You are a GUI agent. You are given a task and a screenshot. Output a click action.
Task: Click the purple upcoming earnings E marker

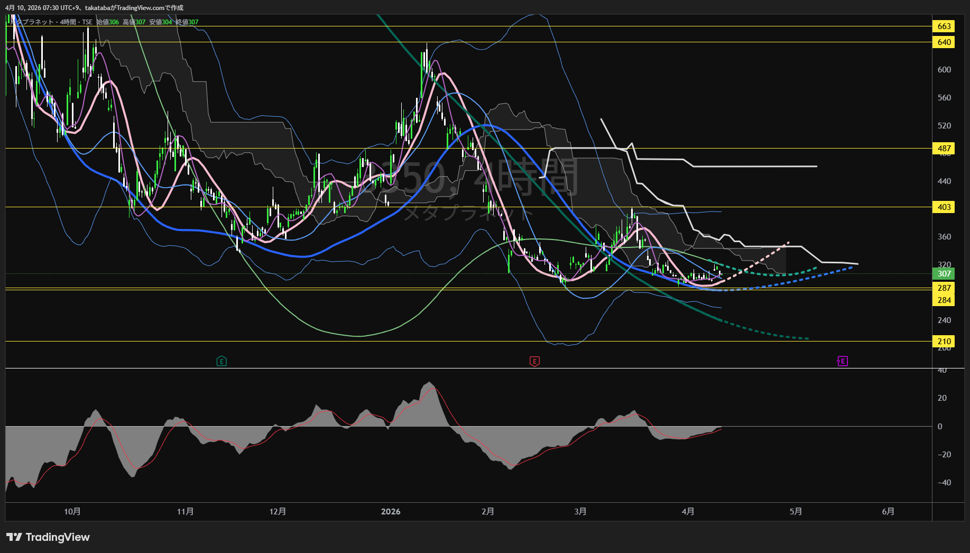click(x=843, y=361)
